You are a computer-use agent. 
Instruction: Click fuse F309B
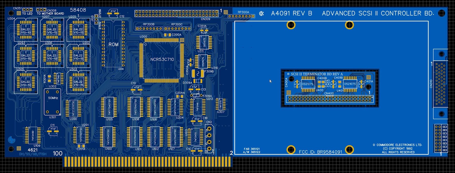(198, 74)
